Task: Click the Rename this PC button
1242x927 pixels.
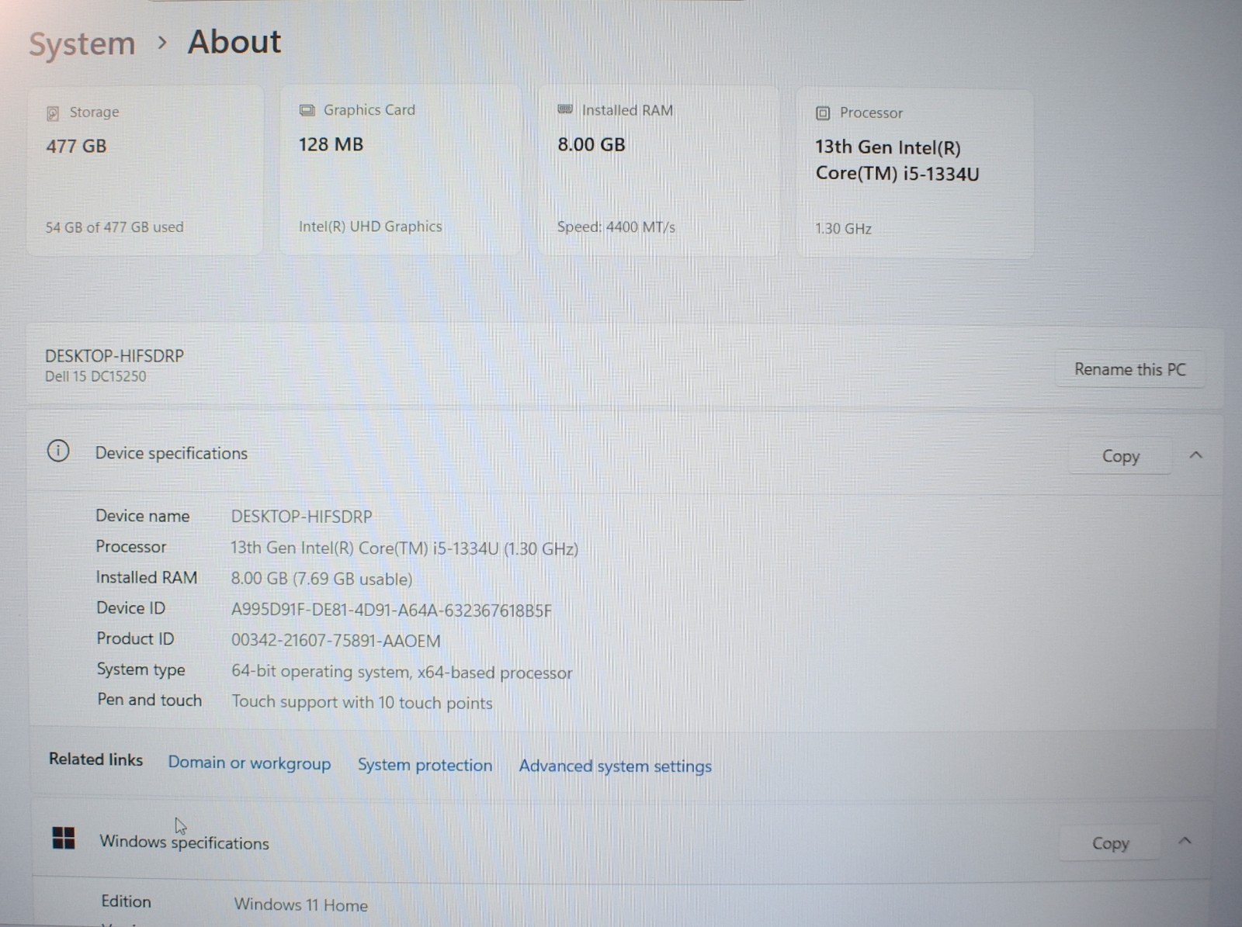Action: [1129, 369]
